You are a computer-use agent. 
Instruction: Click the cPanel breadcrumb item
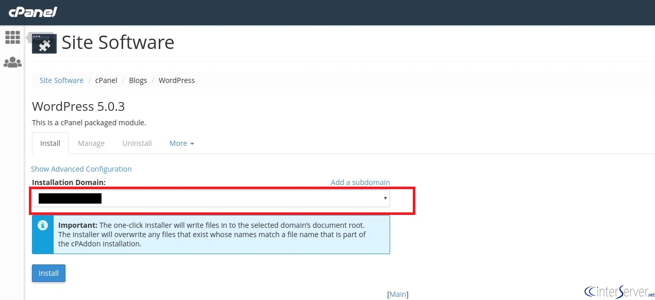pyautogui.click(x=106, y=80)
